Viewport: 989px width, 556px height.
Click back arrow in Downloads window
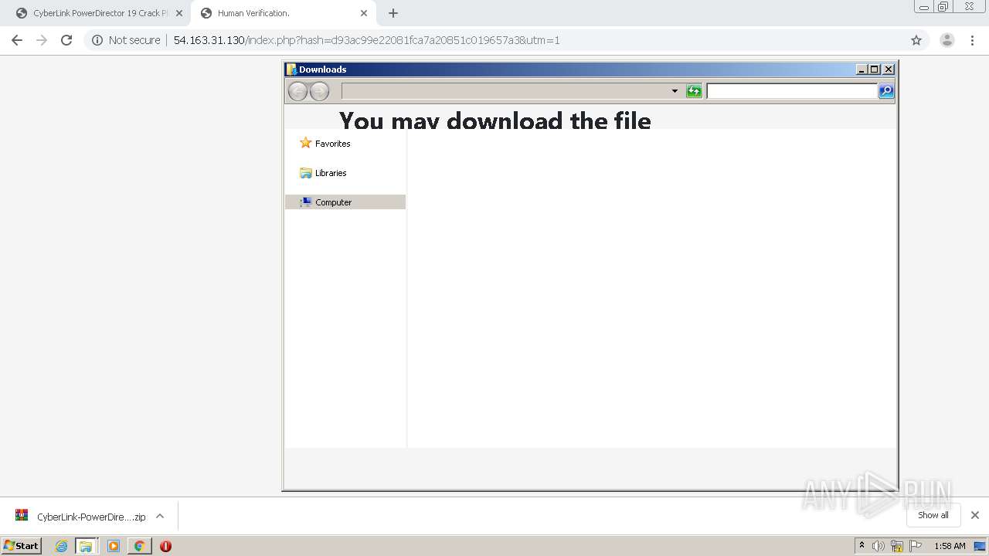pos(297,91)
